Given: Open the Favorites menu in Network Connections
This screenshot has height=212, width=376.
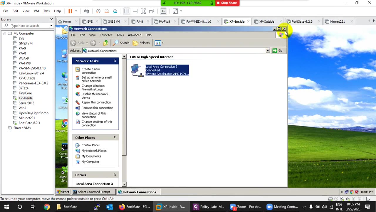Looking at the screenshot, I should (106, 35).
